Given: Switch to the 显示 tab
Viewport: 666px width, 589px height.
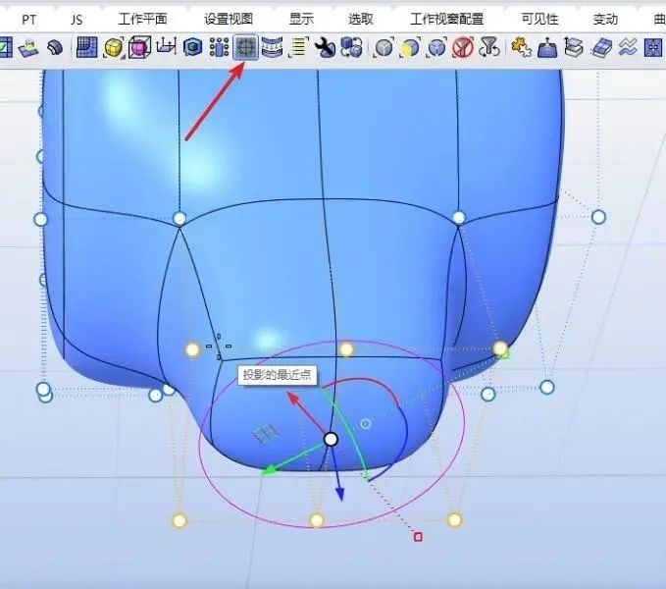Looking at the screenshot, I should [x=301, y=19].
